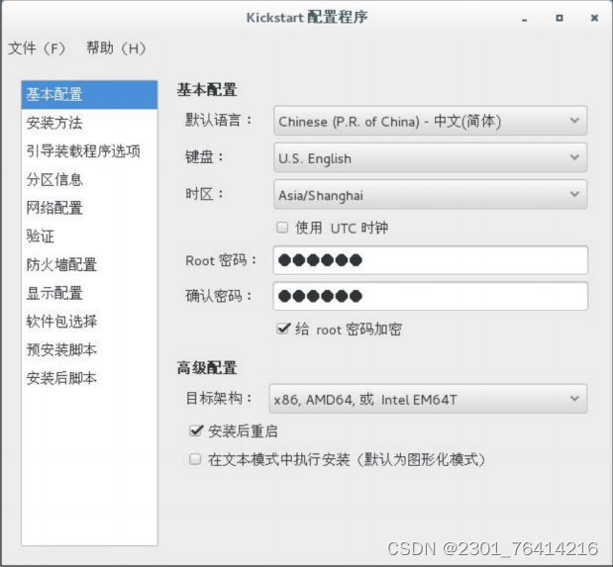Open 安装后脚本 section
The image size is (613, 567).
[x=89, y=378]
